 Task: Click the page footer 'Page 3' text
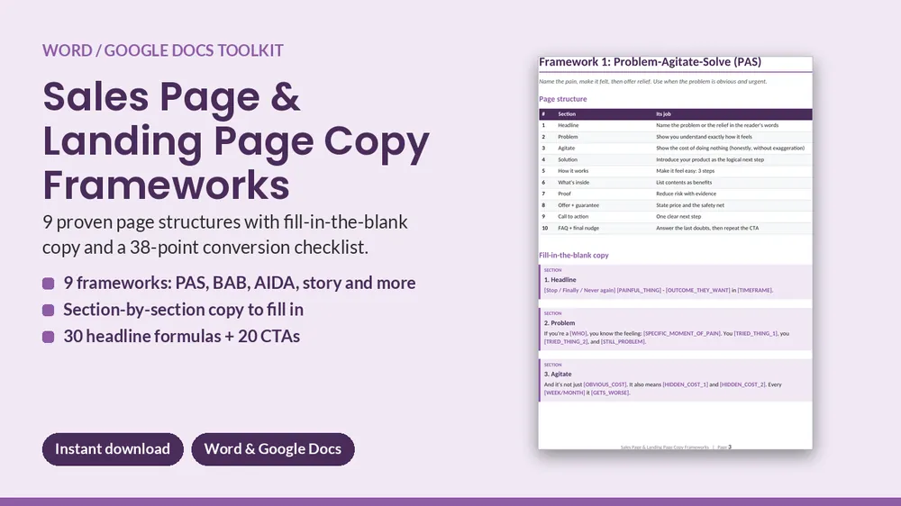(x=724, y=447)
